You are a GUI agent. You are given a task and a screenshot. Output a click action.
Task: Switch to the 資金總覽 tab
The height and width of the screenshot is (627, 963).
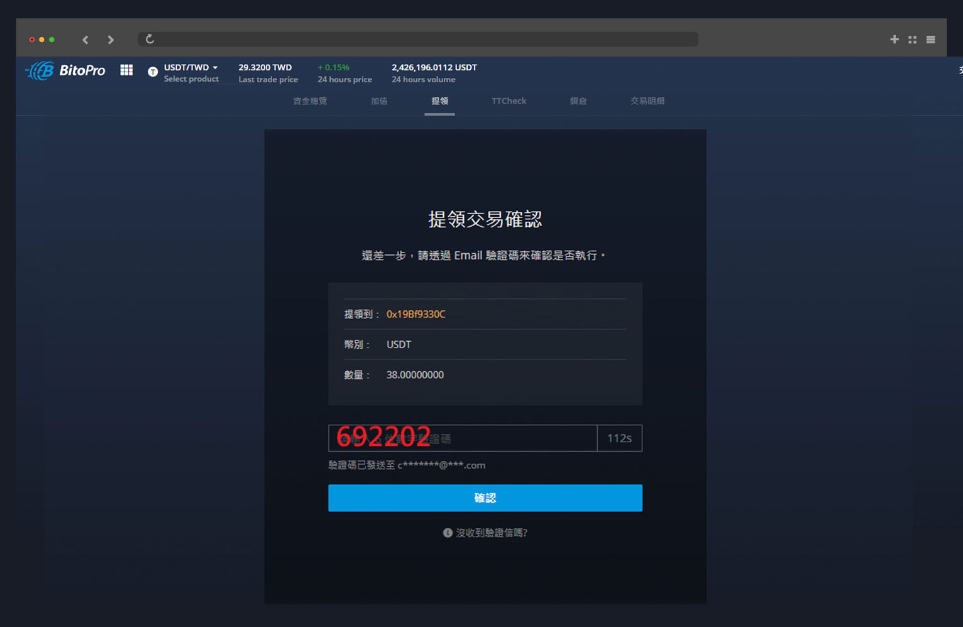click(310, 101)
